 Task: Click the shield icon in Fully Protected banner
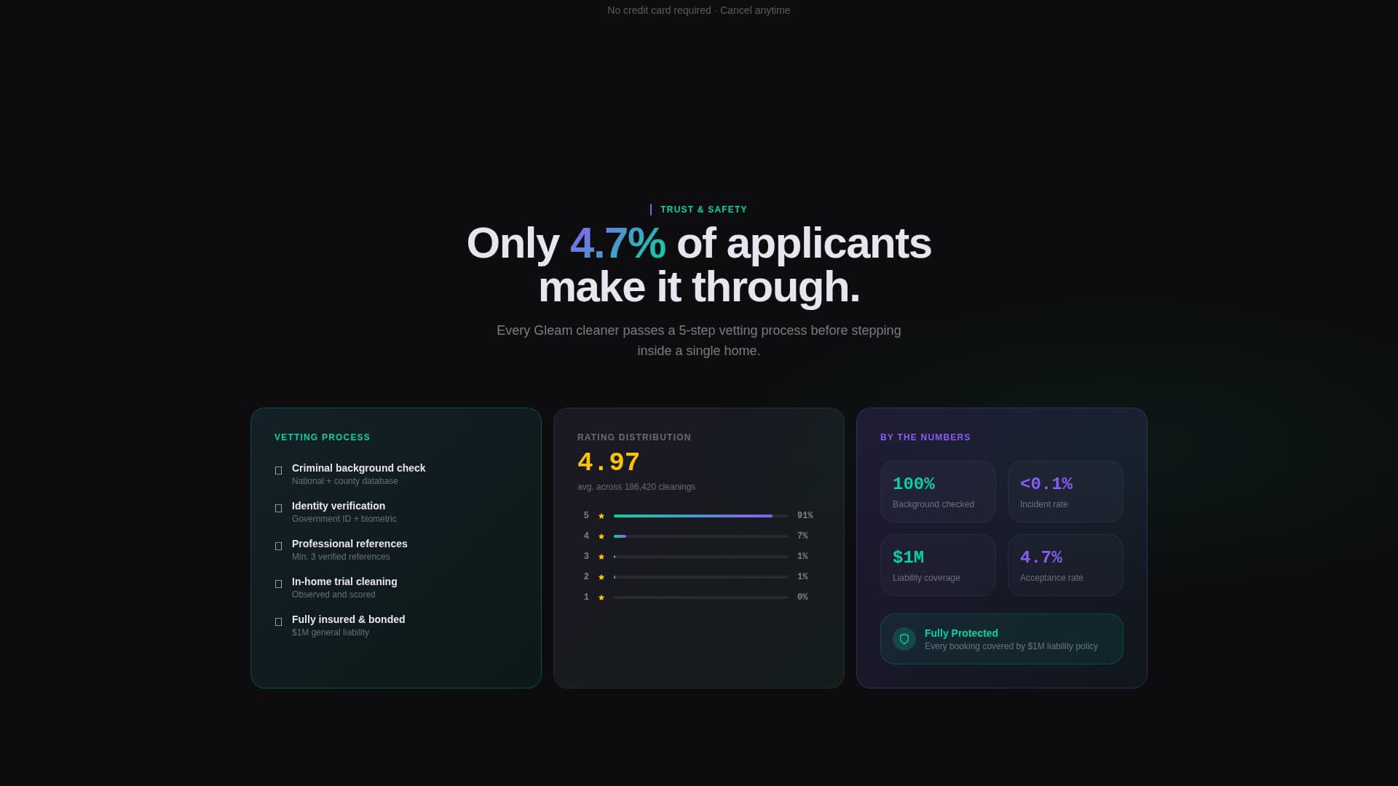[904, 638]
